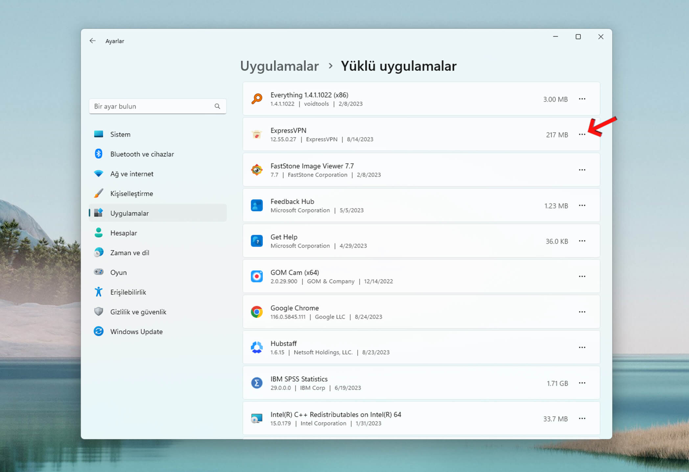Screen dimensions: 689x472
Task: Click the Everything app magnifier icon
Action: tap(257, 99)
